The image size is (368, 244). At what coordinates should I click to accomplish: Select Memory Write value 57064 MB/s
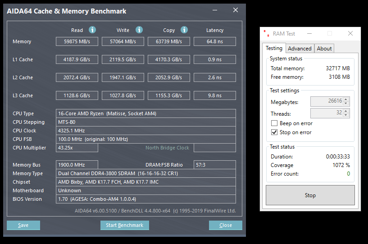(123, 41)
